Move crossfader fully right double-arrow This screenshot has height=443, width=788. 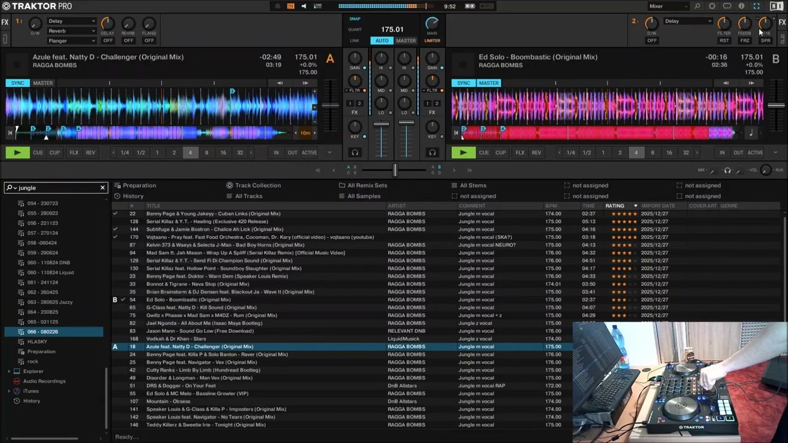pos(469,170)
